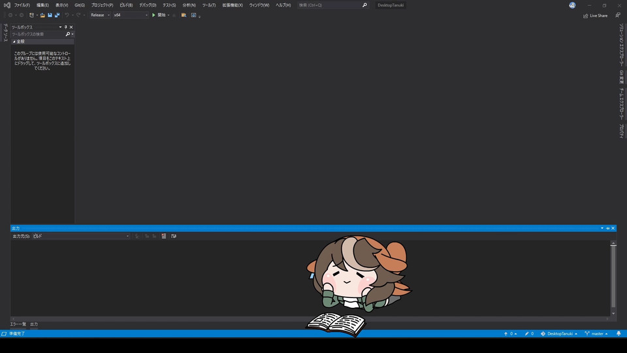Open the ヘルプ(H) menu
The width and height of the screenshot is (627, 353).
[x=283, y=5]
